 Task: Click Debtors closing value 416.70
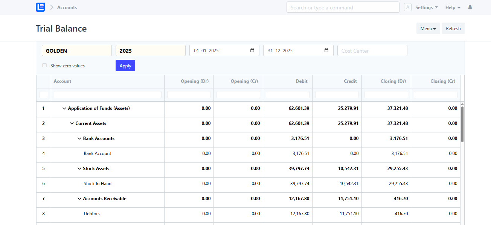pos(401,214)
